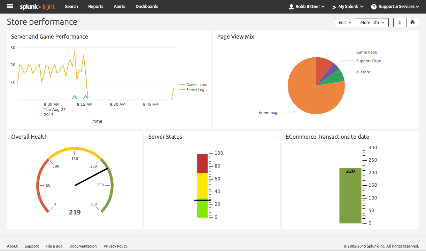Click the user profile icon beside Robb Bittner
The width and height of the screenshot is (426, 251).
[292, 7]
